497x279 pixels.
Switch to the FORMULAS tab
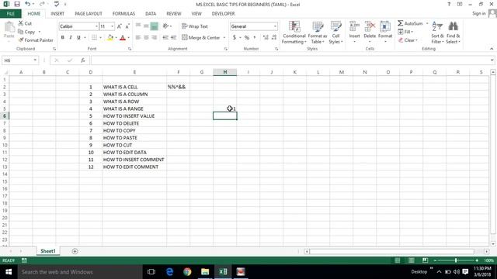pyautogui.click(x=123, y=14)
